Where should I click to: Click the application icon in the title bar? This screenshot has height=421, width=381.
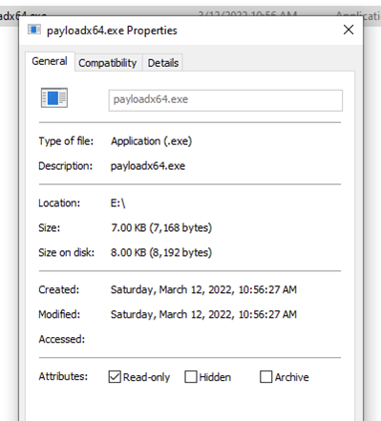(x=34, y=30)
